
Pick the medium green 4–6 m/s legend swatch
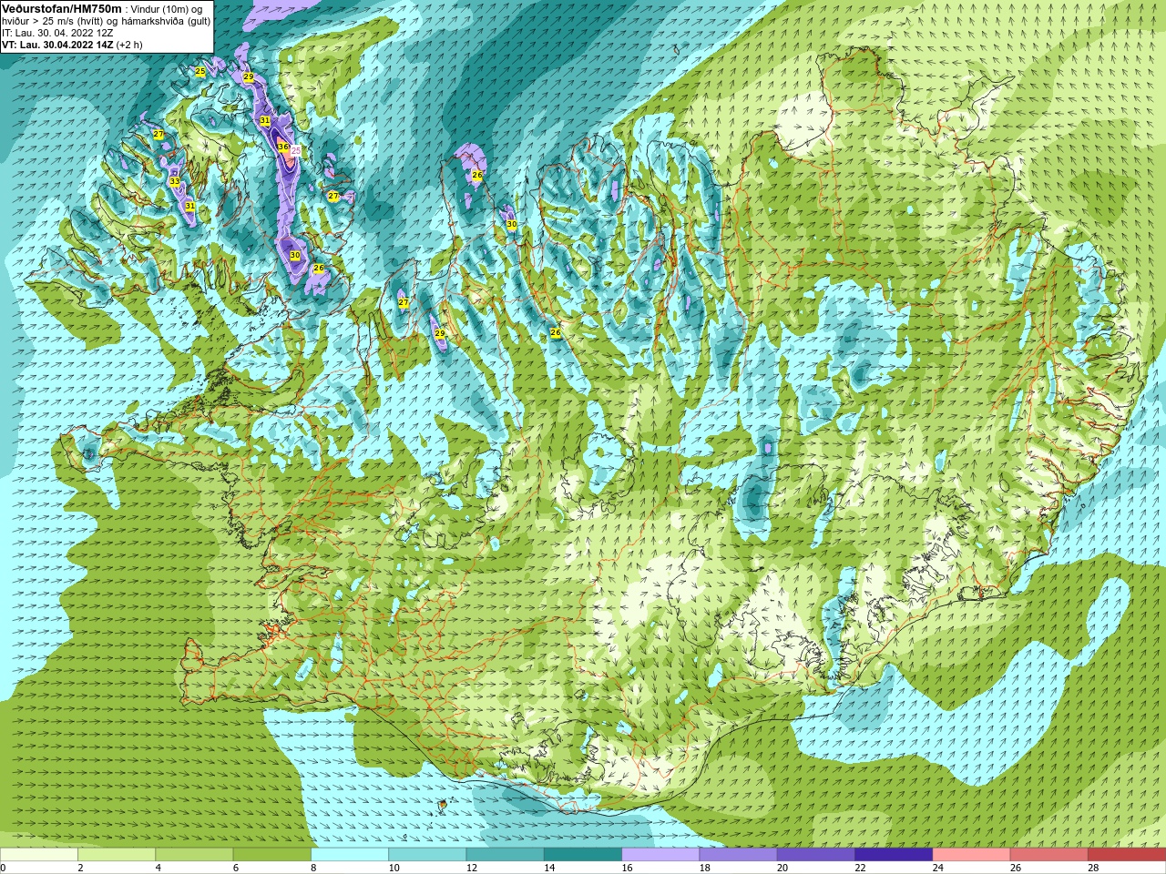pos(194,855)
